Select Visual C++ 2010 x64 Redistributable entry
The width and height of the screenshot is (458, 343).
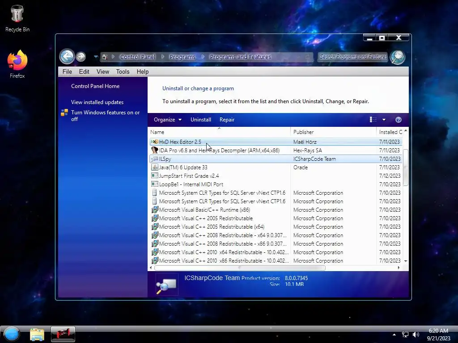(x=224, y=252)
